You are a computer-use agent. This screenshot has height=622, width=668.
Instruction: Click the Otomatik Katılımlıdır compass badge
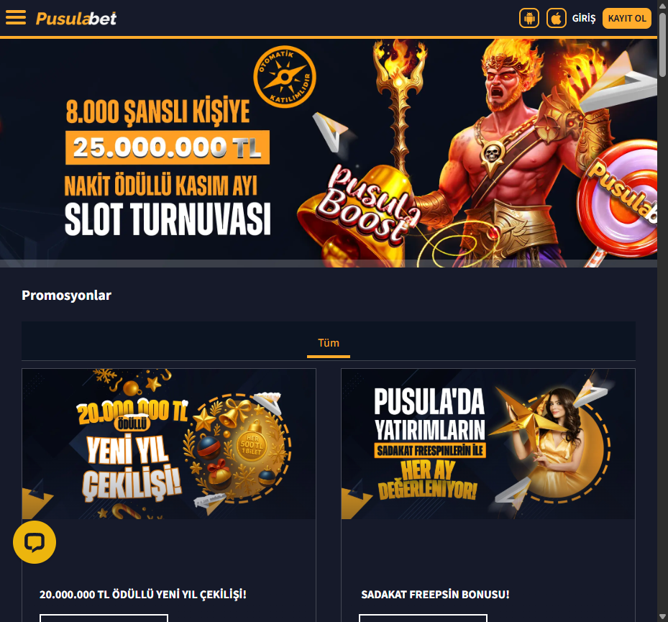click(x=285, y=77)
